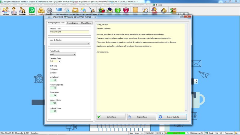Click the parchment scroll toolbar icon
Viewport: 240px width, 135px height.
pos(135,10)
